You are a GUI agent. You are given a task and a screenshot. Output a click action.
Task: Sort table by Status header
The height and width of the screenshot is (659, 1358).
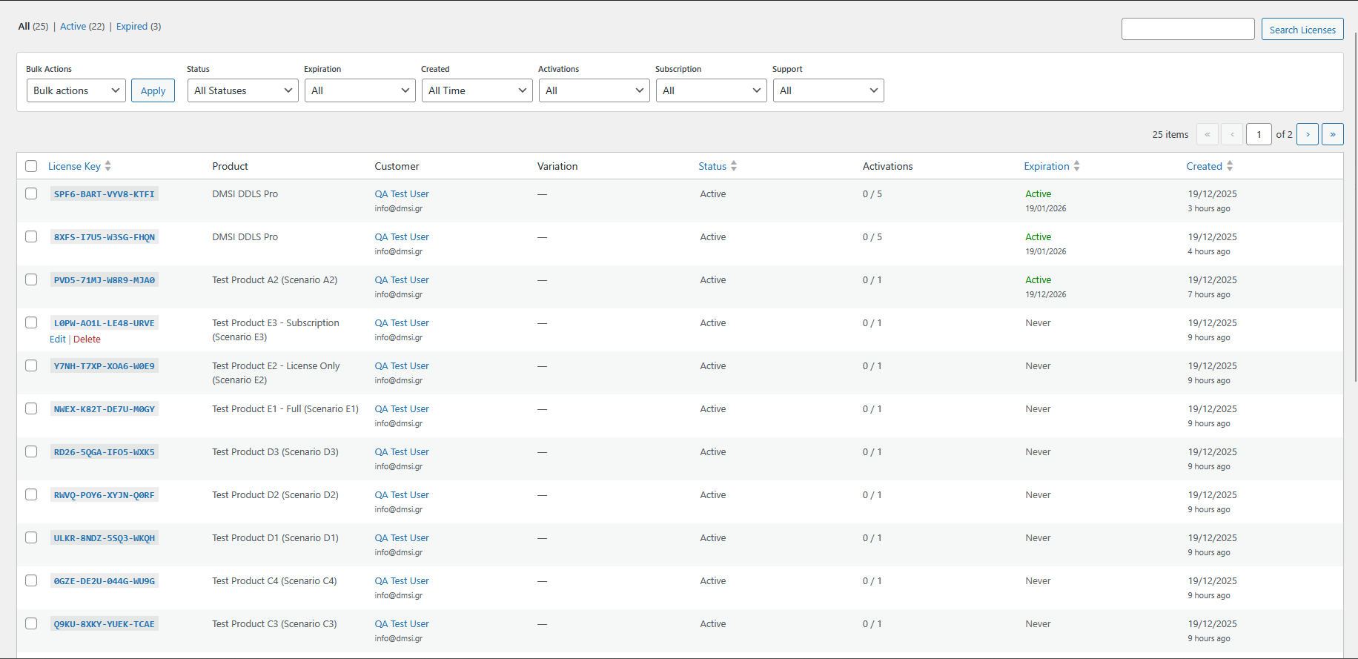tap(712, 166)
